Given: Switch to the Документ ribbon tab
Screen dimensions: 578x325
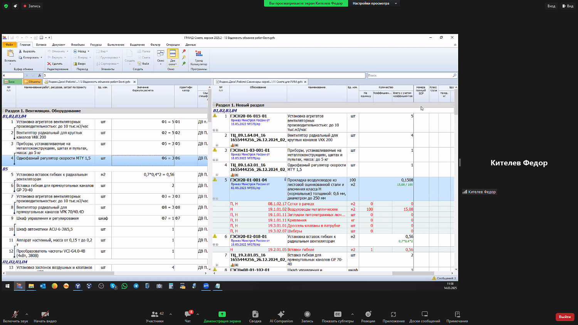Looking at the screenshot, I should pos(59,45).
